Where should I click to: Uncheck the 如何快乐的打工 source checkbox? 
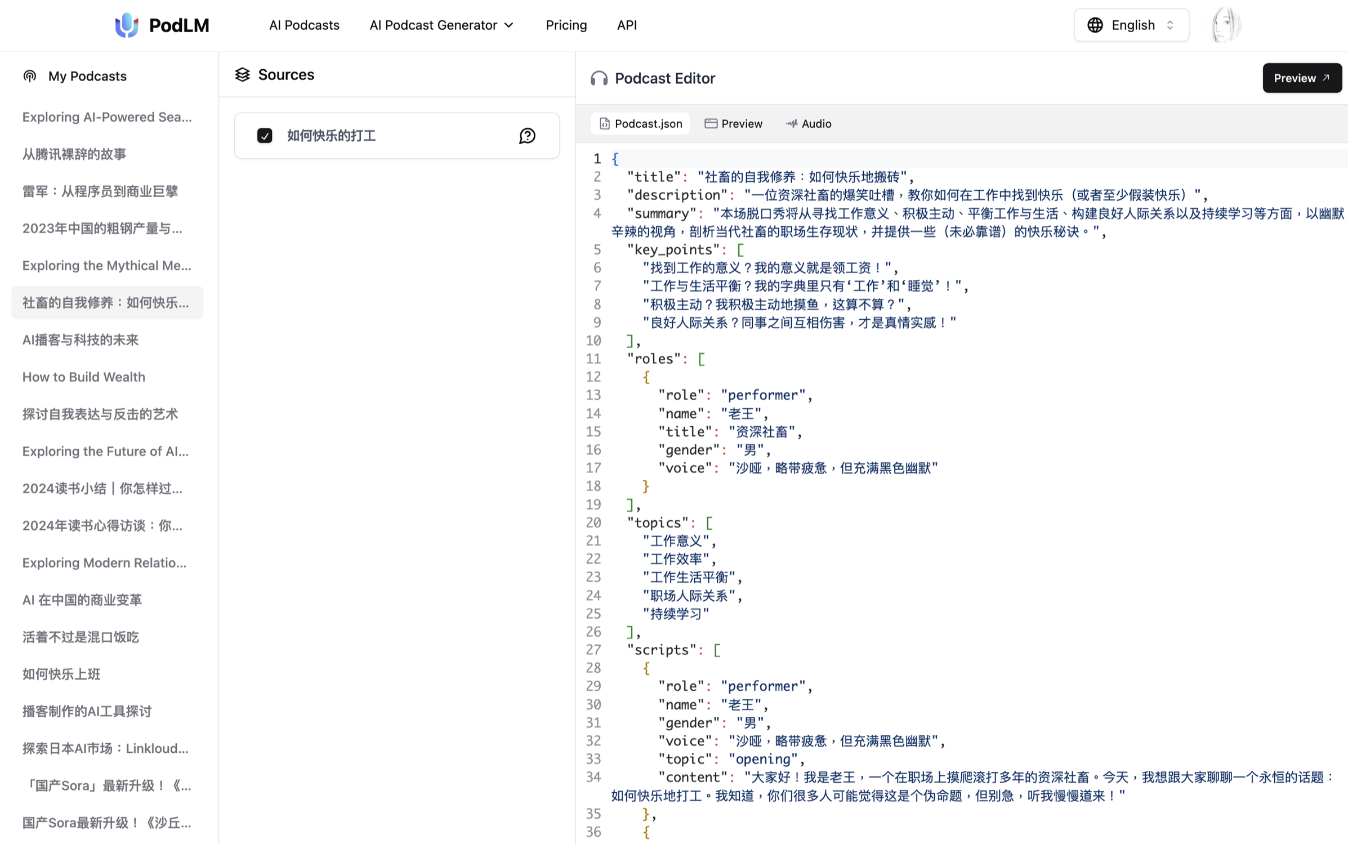click(265, 136)
